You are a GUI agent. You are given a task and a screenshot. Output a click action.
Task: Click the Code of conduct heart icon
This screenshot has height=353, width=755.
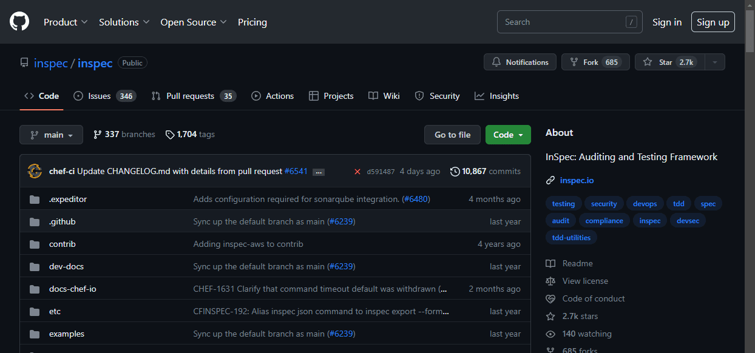(x=550, y=298)
